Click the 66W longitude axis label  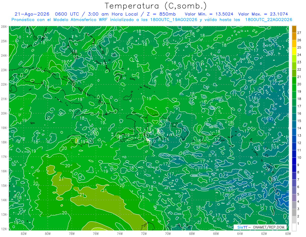coord(216,233)
